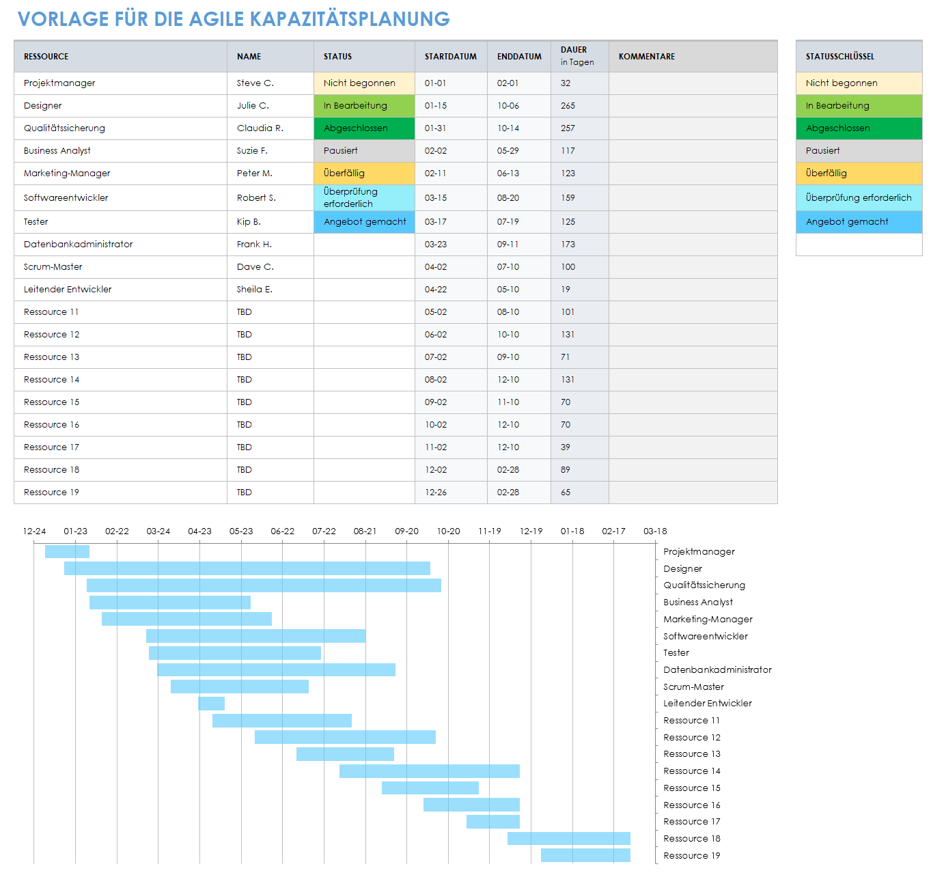
Task: Click the Scrum-Master bar in the Gantt chart
Action: pos(240,687)
